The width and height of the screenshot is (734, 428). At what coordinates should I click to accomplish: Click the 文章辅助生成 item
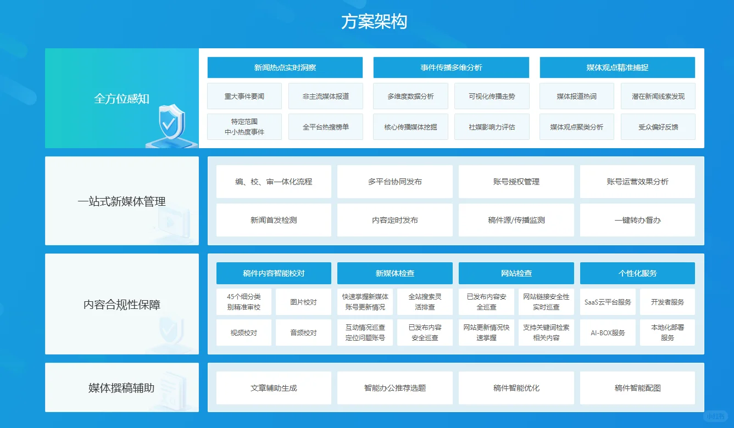[x=274, y=388]
